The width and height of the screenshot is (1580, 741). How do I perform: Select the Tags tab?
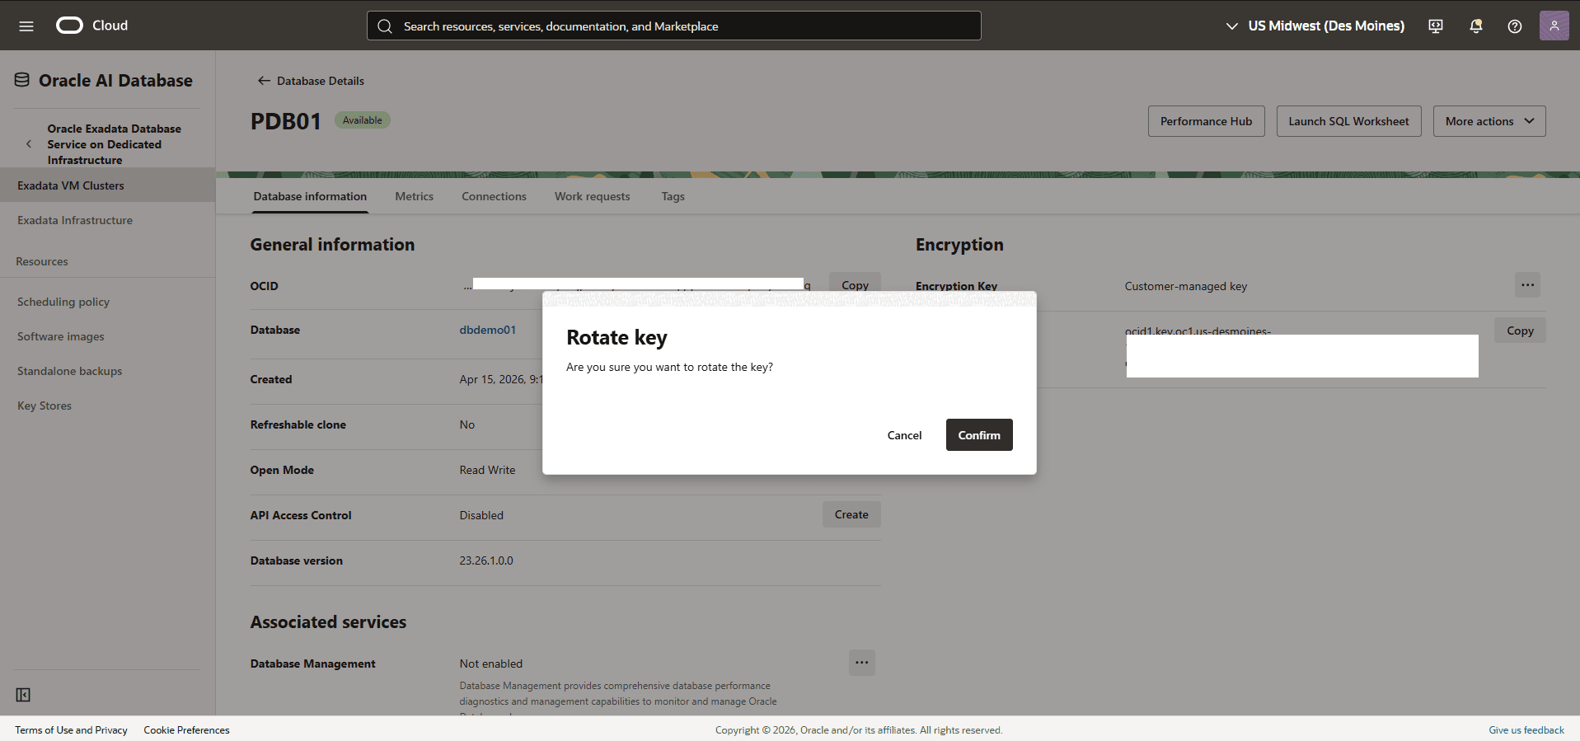(673, 196)
